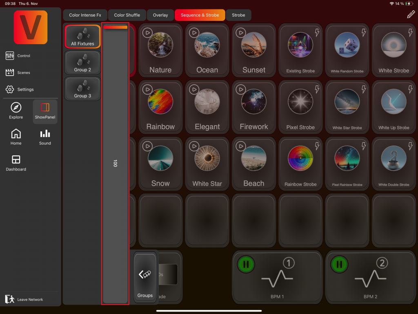Open the Dashboard view

click(16, 163)
